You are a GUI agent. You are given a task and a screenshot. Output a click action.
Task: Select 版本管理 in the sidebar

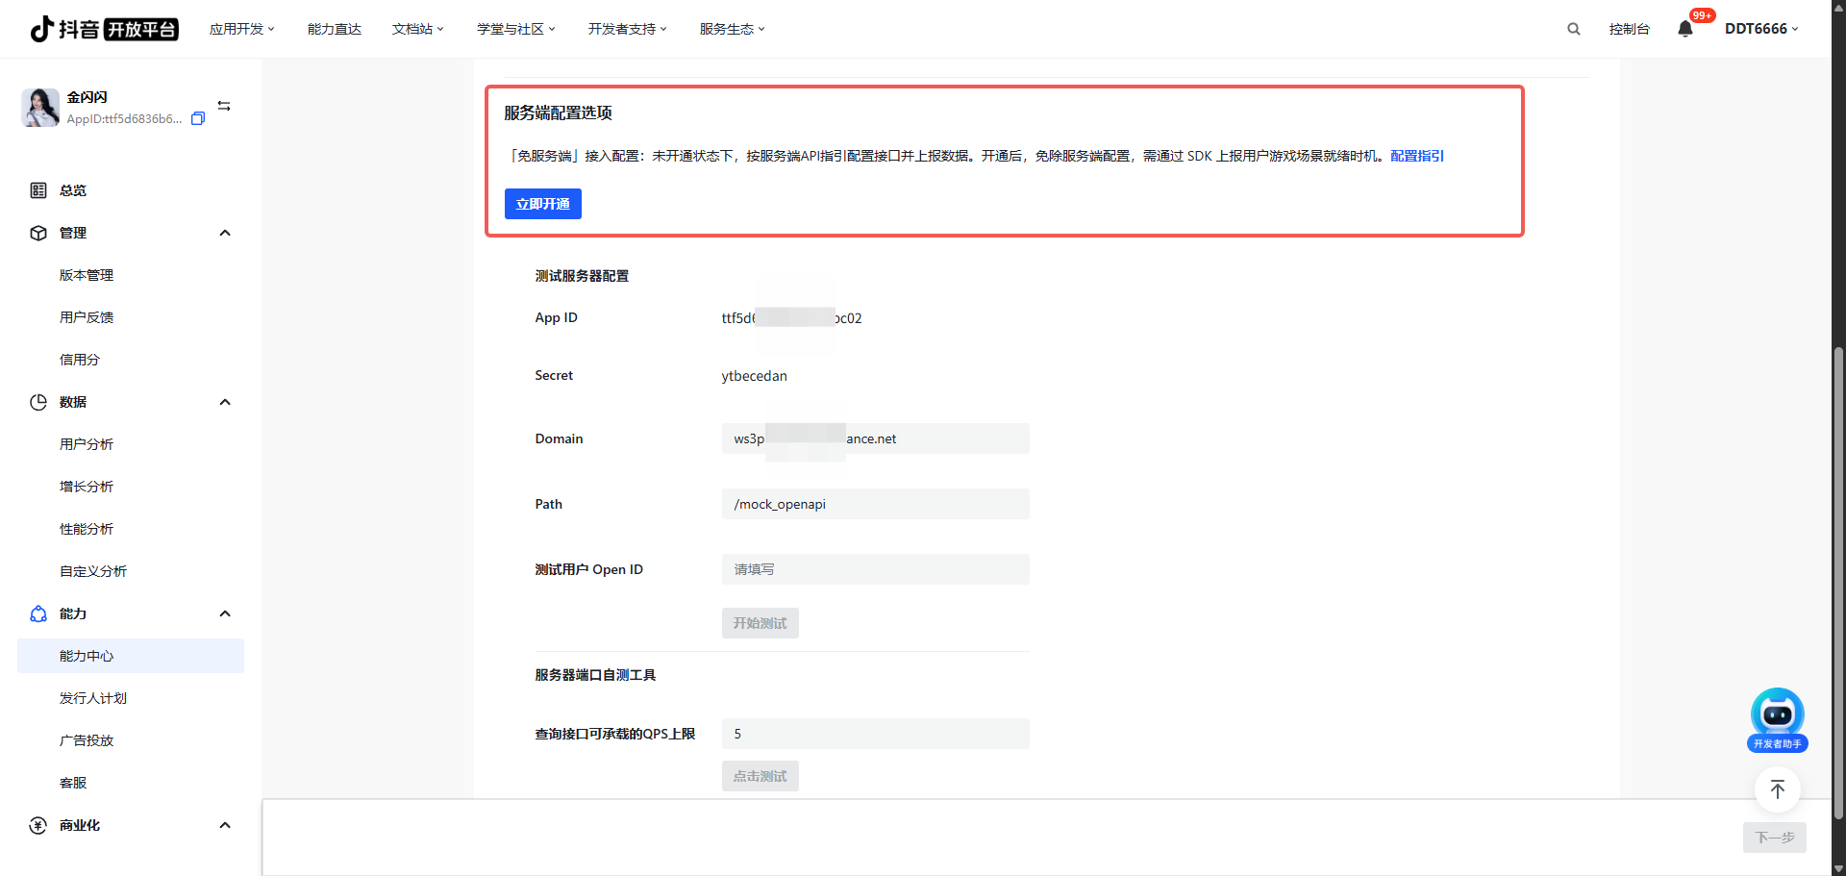tap(87, 275)
